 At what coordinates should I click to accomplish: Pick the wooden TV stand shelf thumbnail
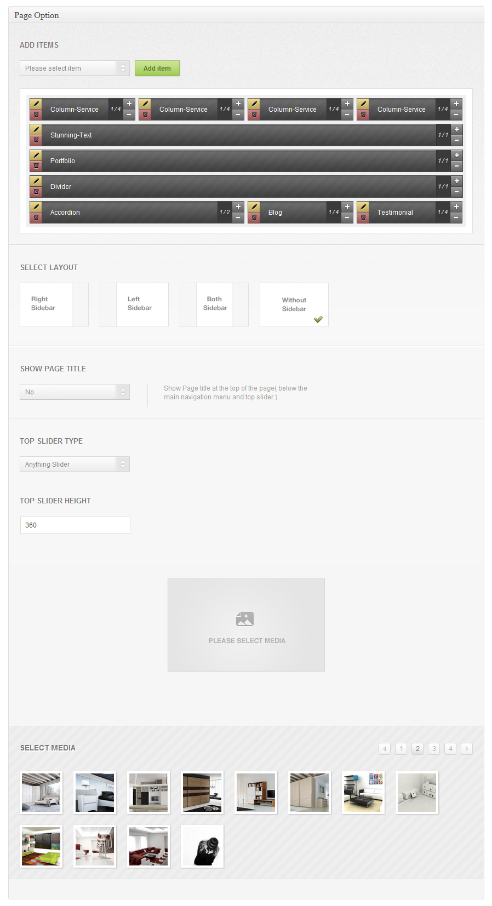(256, 793)
